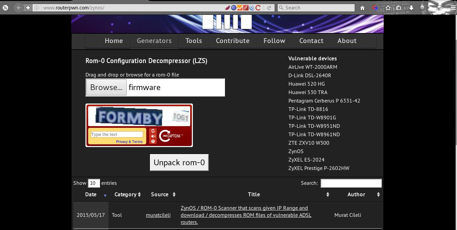Open the Home nav item
This screenshot has height=230, width=457.
pos(114,41)
